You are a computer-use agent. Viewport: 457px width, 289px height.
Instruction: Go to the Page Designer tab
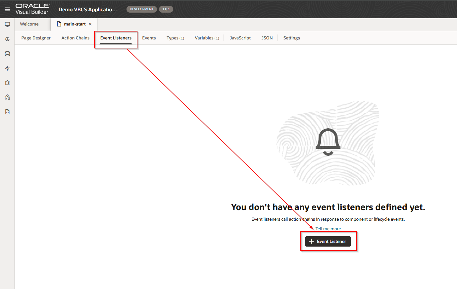(x=36, y=38)
